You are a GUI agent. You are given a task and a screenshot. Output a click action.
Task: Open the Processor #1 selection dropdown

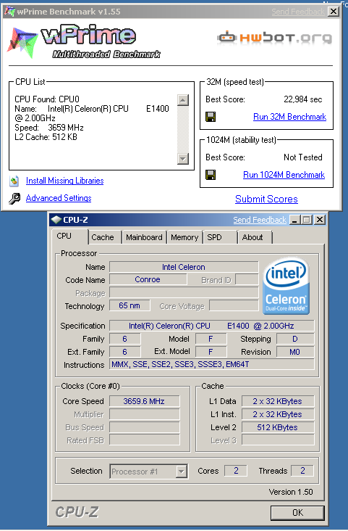click(x=148, y=471)
